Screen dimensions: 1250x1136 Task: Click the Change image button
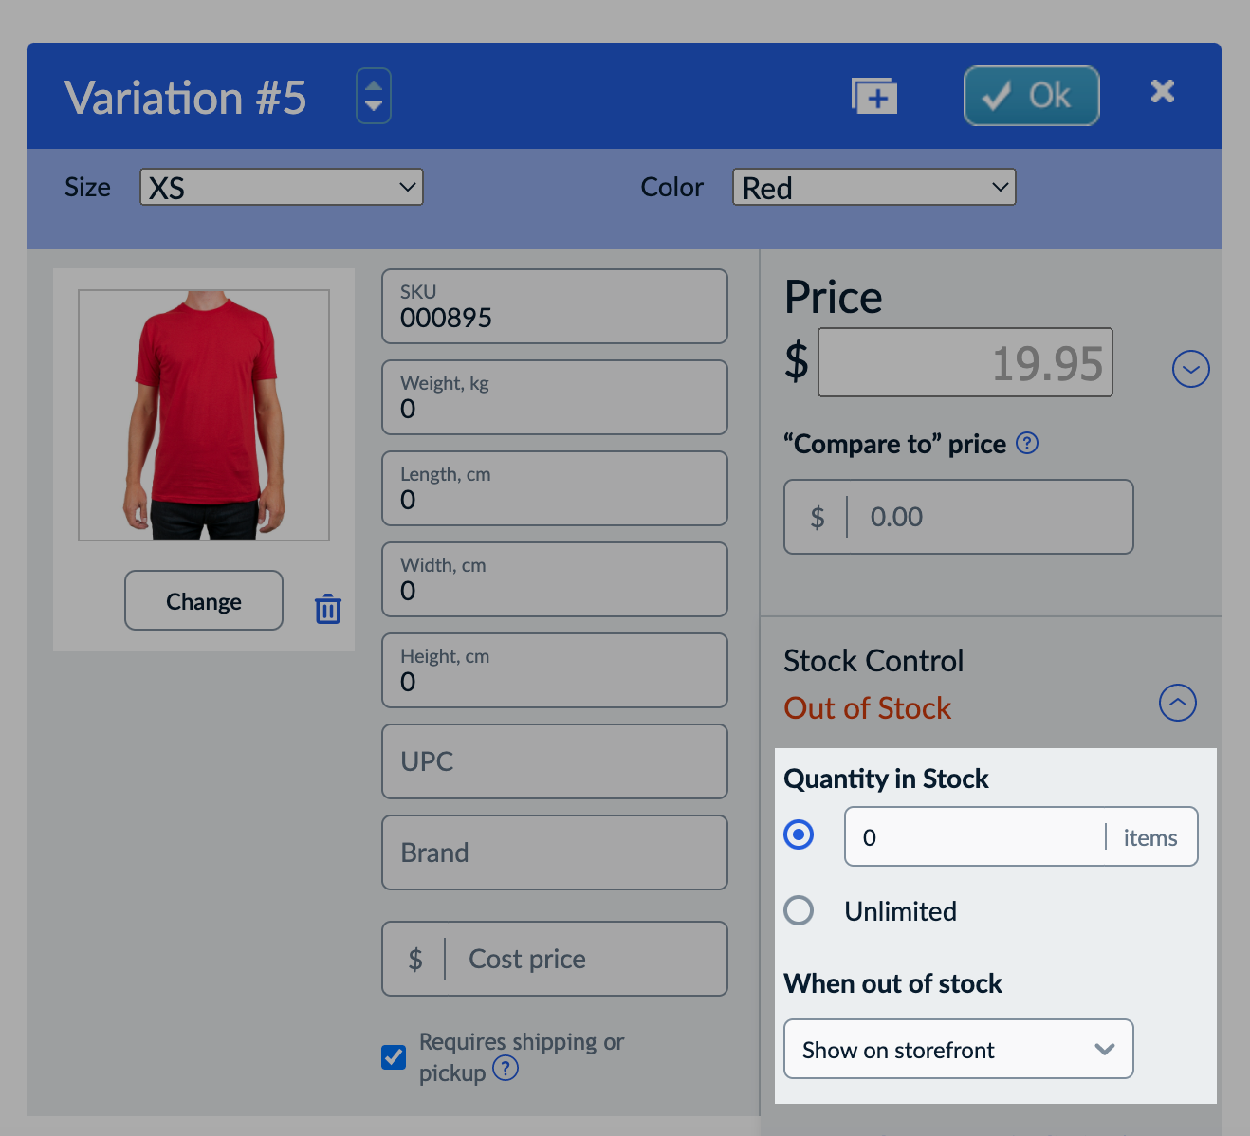204,600
